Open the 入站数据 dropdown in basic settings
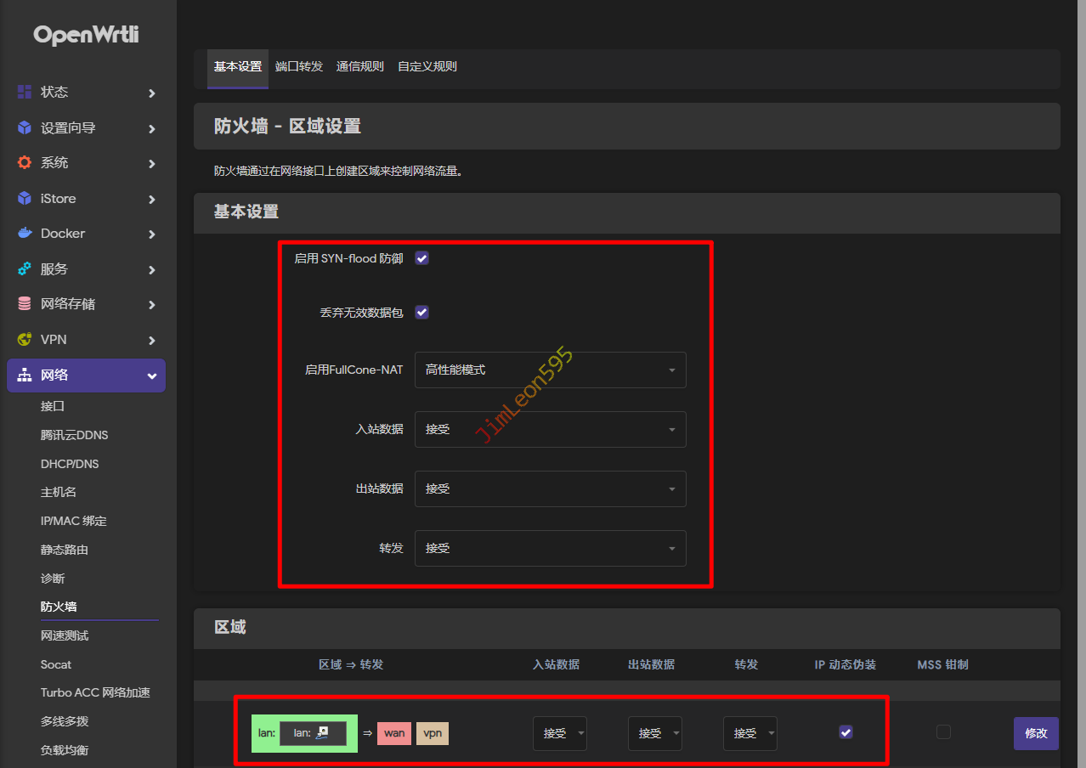 coord(550,430)
